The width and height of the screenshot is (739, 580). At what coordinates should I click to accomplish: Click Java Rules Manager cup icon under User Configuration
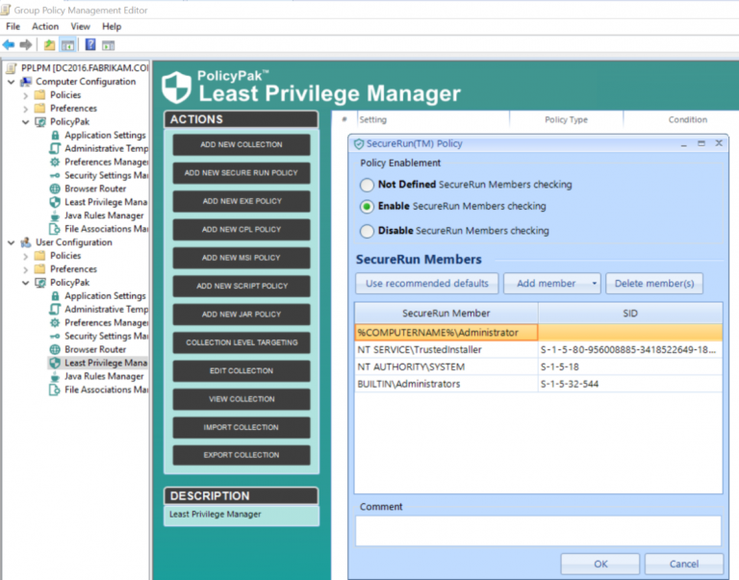point(55,376)
